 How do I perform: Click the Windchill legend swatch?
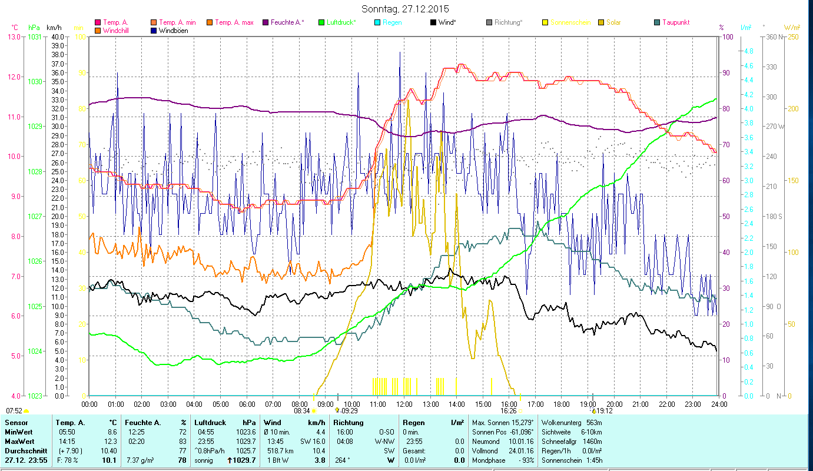(x=98, y=30)
